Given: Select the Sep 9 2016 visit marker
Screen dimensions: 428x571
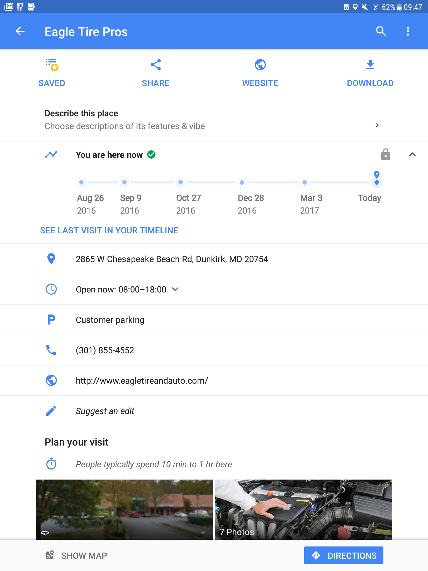Looking at the screenshot, I should click(125, 182).
